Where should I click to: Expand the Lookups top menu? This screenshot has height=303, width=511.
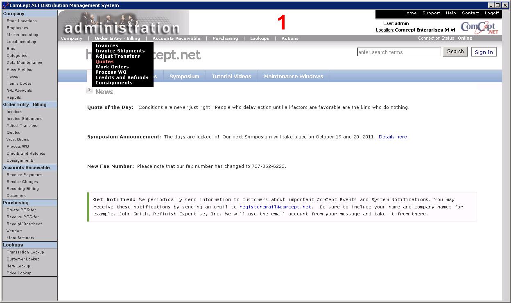click(x=260, y=38)
